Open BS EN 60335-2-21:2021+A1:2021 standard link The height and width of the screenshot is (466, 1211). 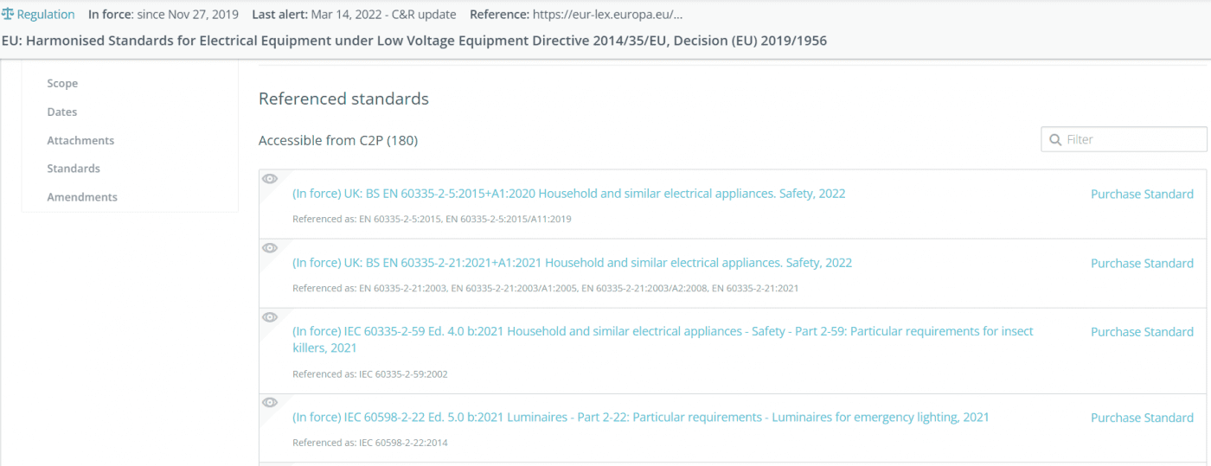572,263
